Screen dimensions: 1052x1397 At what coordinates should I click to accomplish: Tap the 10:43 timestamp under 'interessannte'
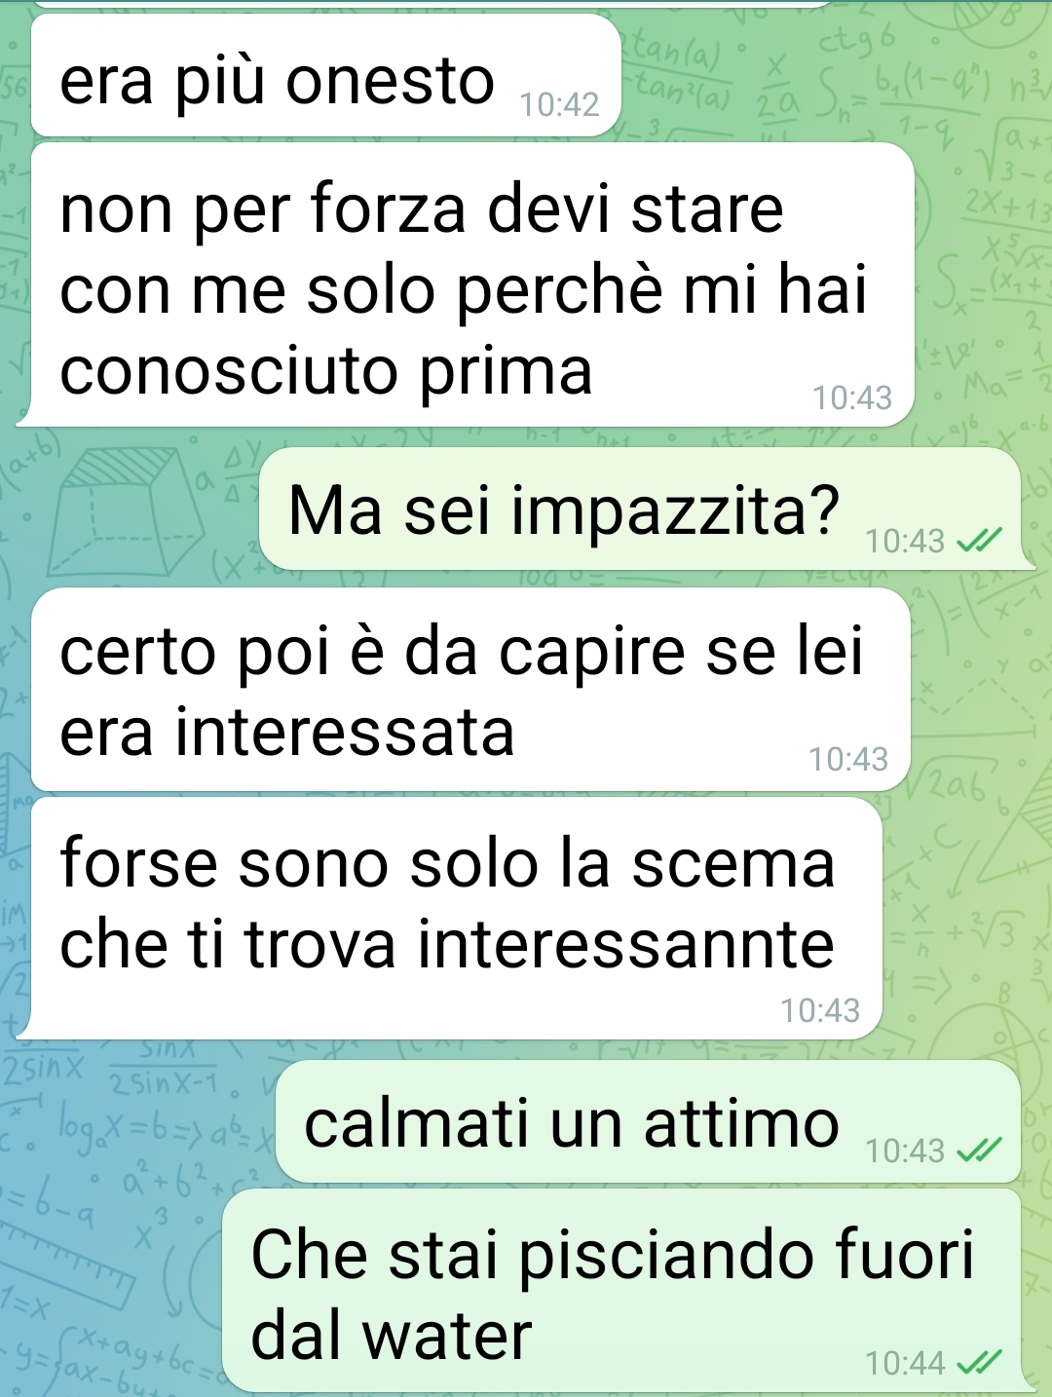point(820,1010)
